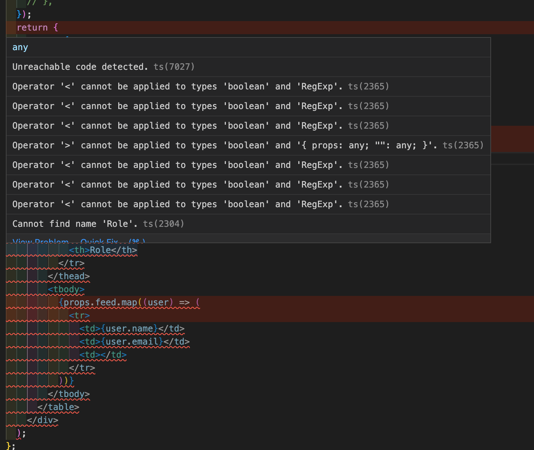Click the closing thead tag
The width and height of the screenshot is (534, 450).
pyautogui.click(x=69, y=276)
